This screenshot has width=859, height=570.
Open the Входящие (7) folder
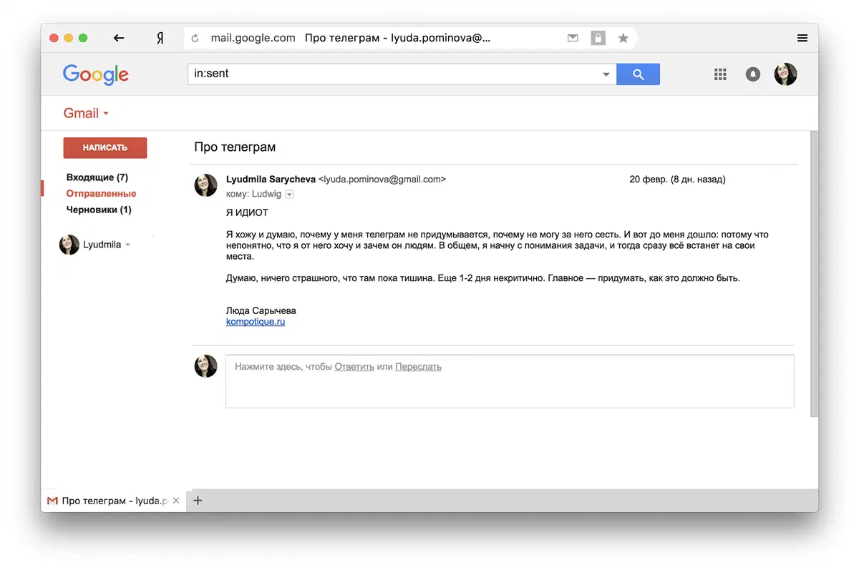click(97, 177)
